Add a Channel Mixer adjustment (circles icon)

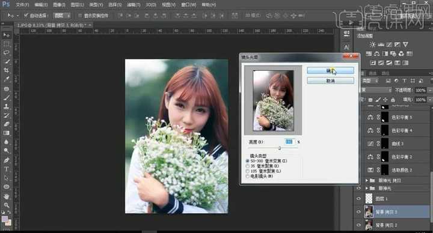[x=401, y=53]
